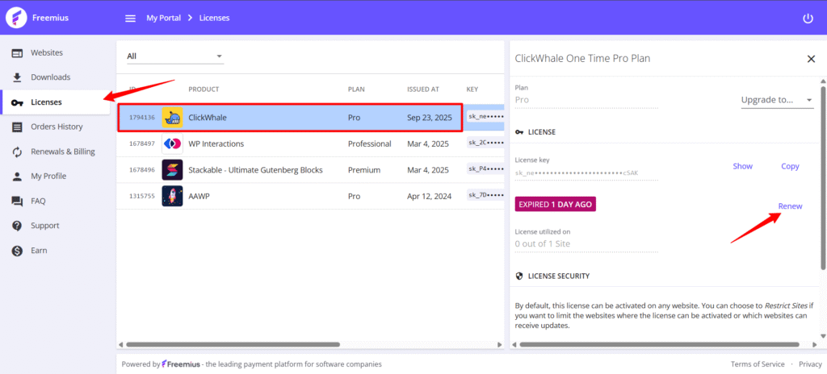Click the key icon beside LICENSE heading
This screenshot has height=374, width=827.
519,132
